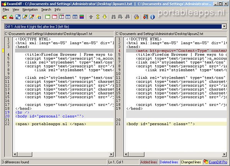This screenshot has height=166, width=230.
Task: Show only the left pane, green icon
Action: point(48,17)
